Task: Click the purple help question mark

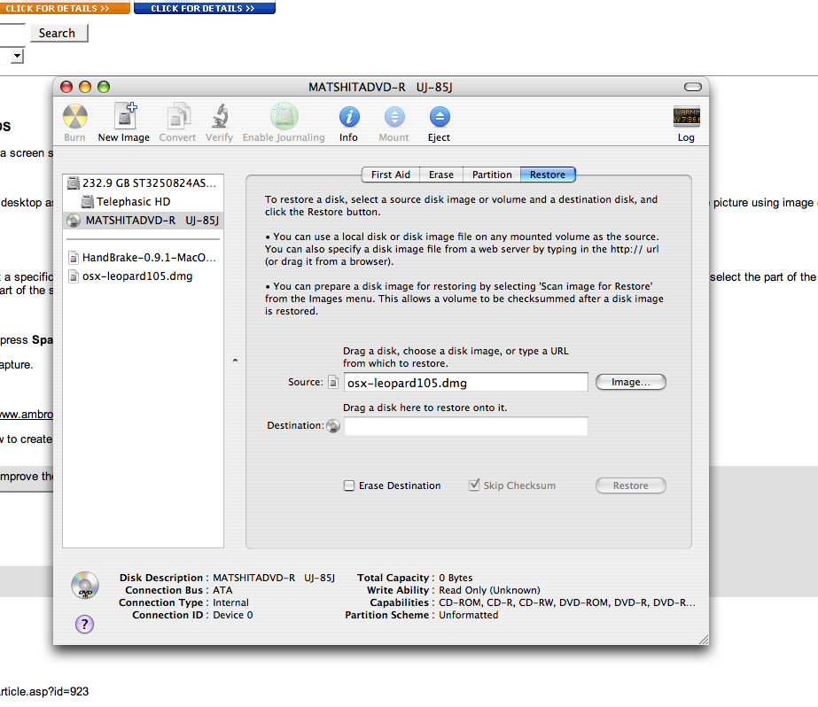Action: coord(84,624)
